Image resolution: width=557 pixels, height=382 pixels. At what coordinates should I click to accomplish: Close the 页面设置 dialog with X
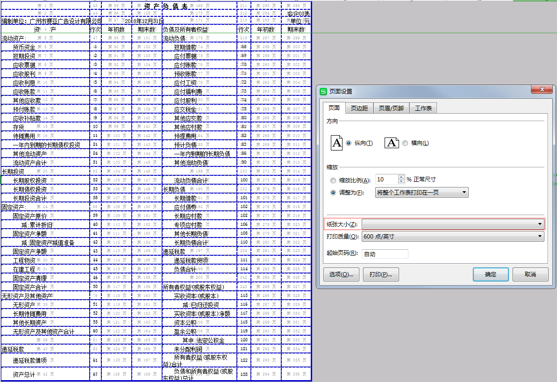(542, 90)
